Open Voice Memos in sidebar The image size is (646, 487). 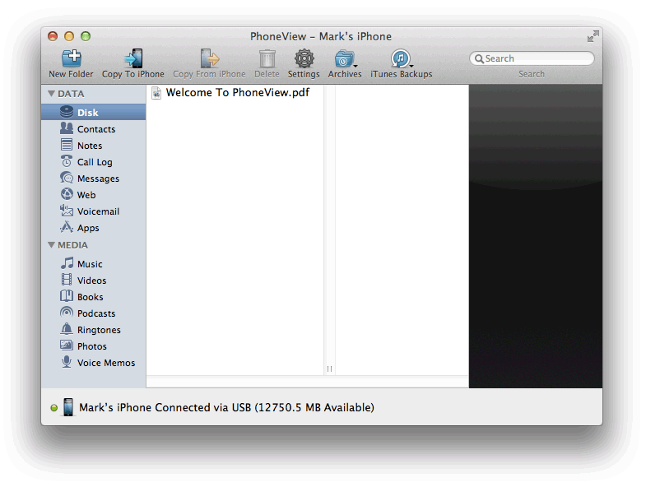point(105,363)
